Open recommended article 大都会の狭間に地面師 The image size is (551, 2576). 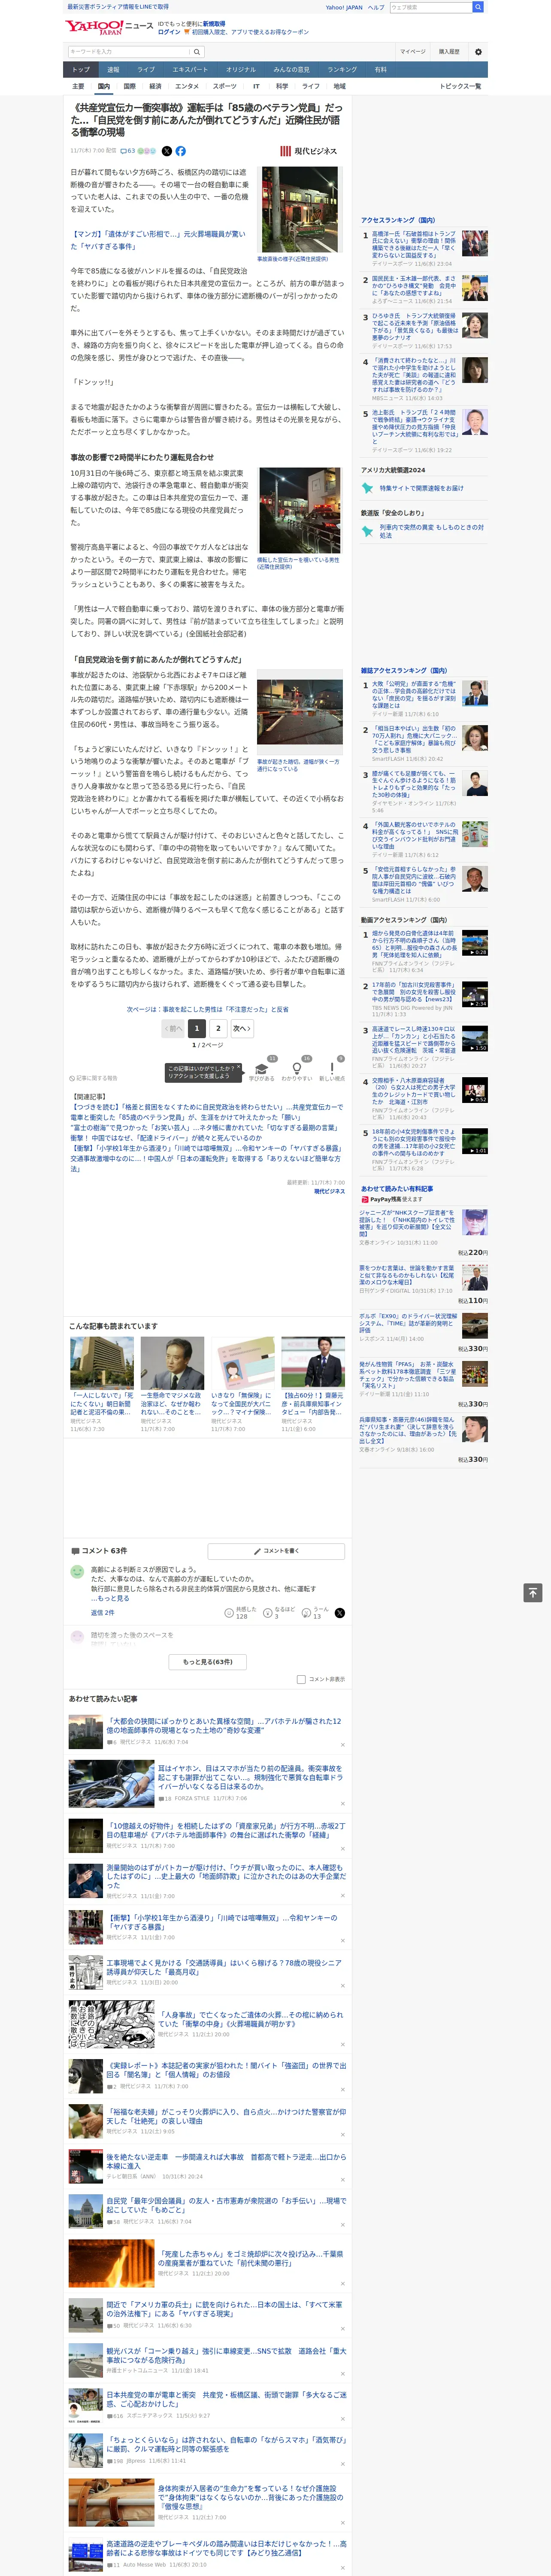[x=225, y=1725]
